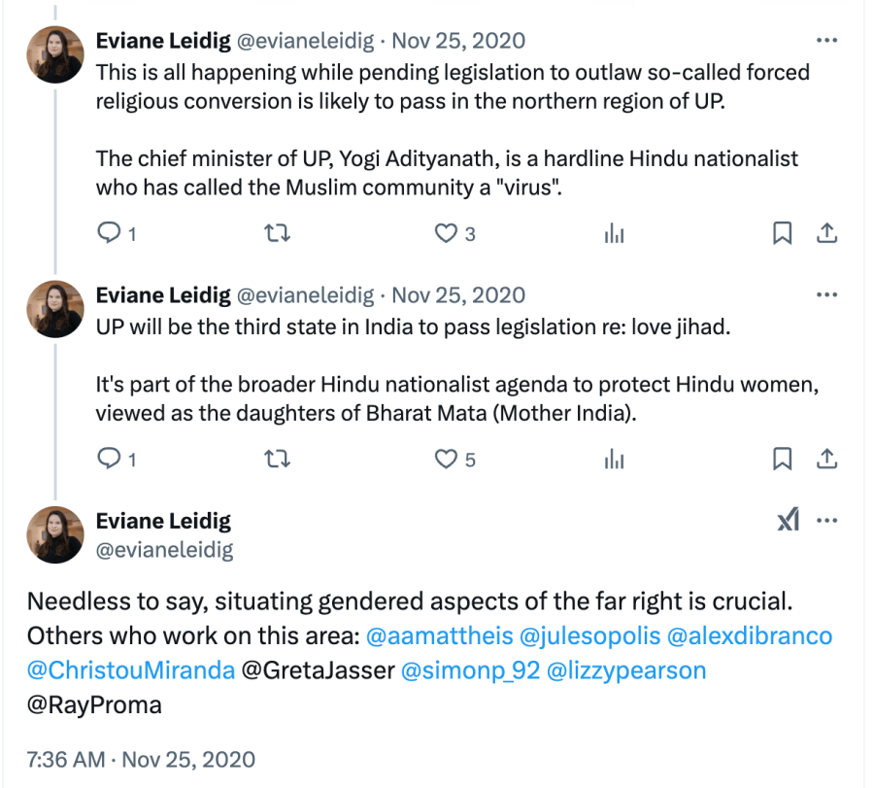This screenshot has height=788, width=874.
Task: Bookmark the love jihad legislation tweet
Action: 782,459
